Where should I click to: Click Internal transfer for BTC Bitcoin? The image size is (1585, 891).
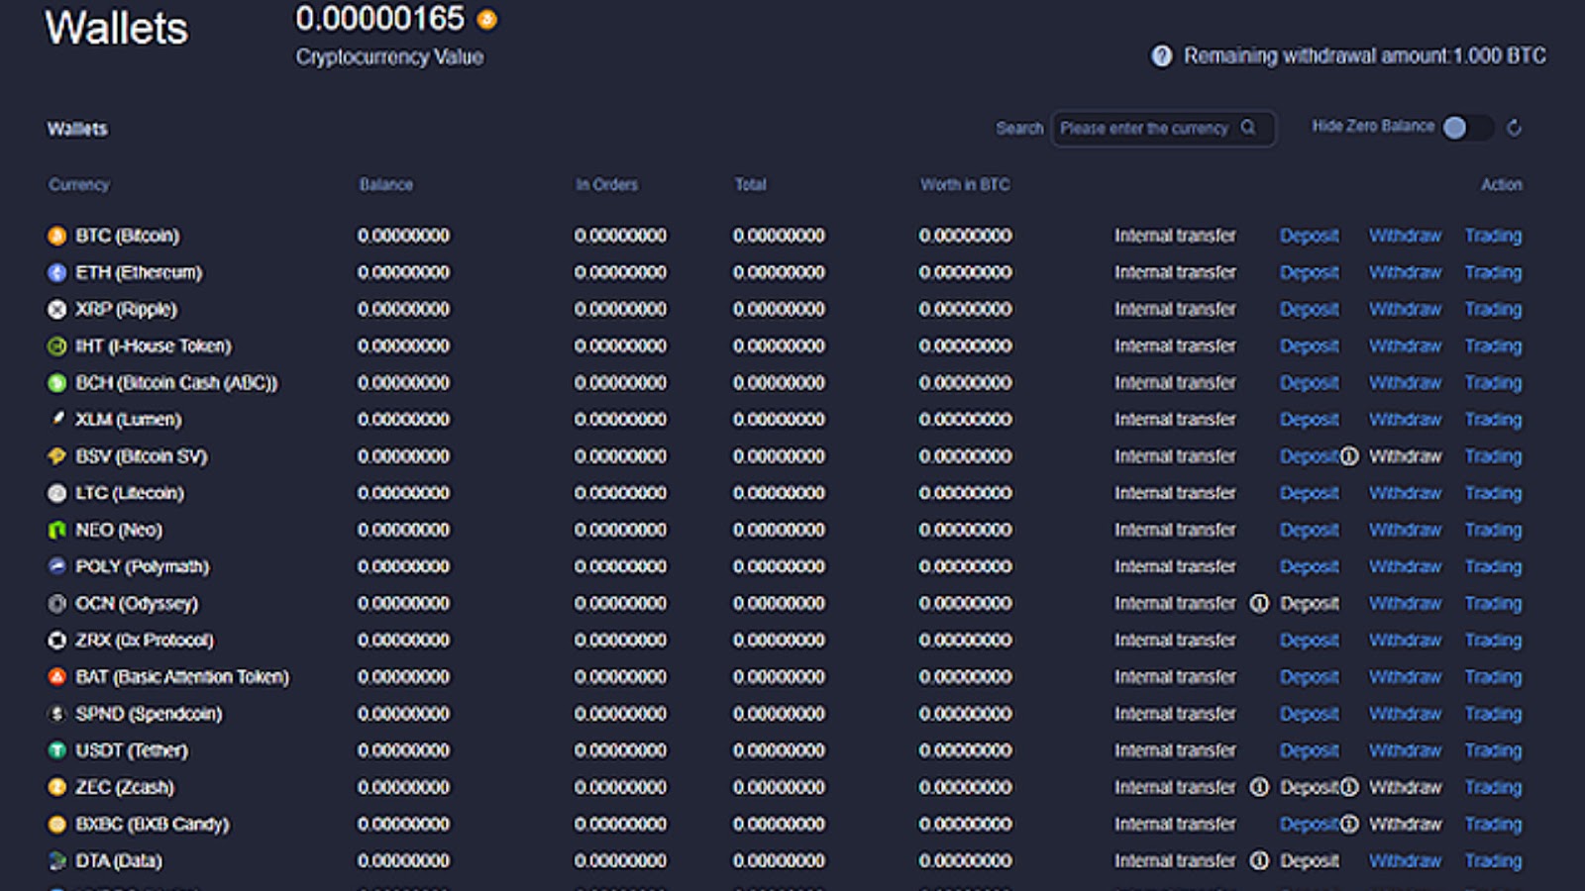point(1175,236)
